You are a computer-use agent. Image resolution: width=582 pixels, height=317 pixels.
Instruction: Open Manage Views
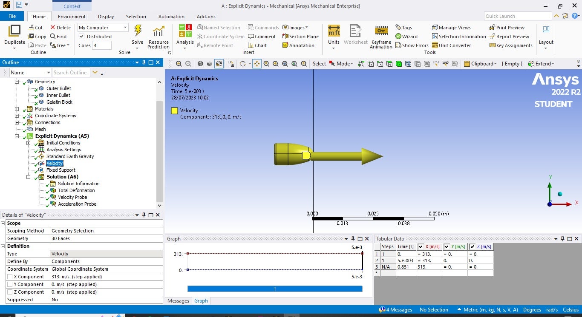point(451,28)
